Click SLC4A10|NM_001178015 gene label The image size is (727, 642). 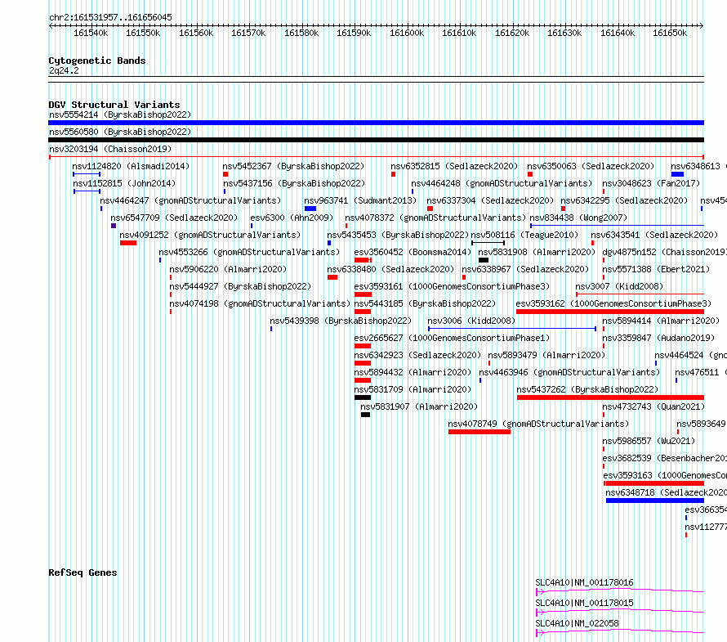[584, 603]
